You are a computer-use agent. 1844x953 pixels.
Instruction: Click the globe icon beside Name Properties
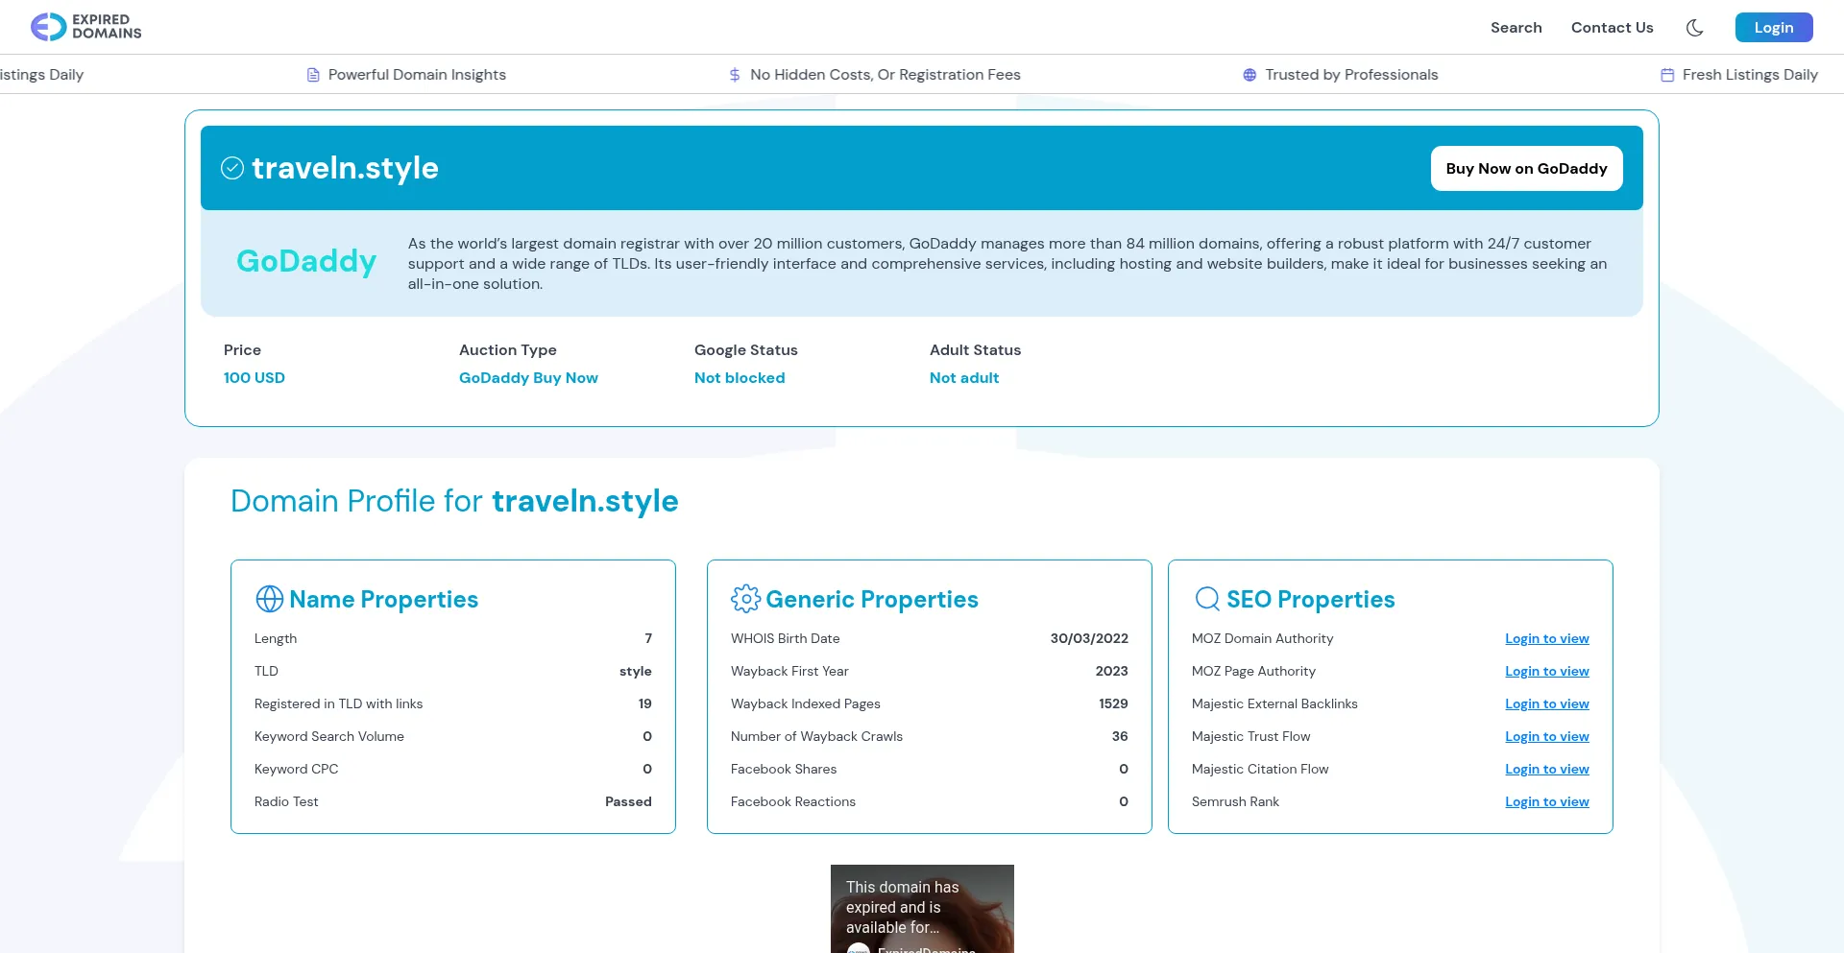click(x=270, y=599)
